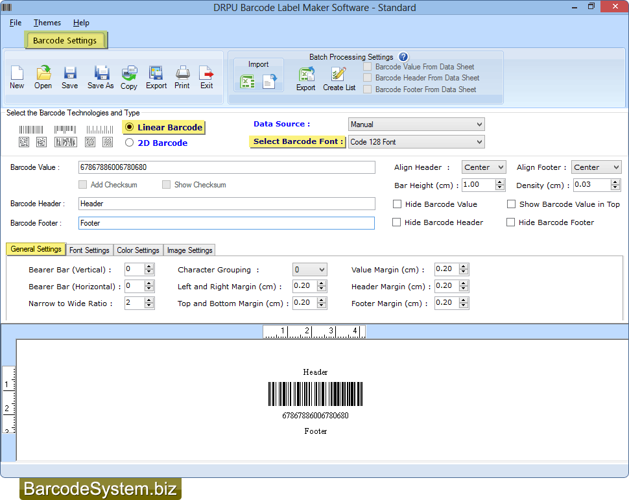Click Bearer Bar (Vertical) stepper arrows
The width and height of the screenshot is (629, 500).
(149, 269)
